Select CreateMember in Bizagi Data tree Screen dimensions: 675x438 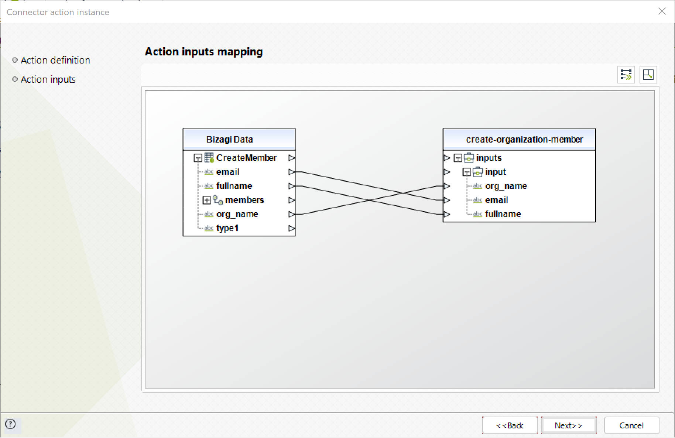tap(246, 158)
